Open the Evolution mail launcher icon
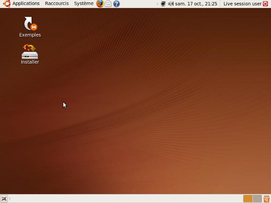Viewport: 271px width, 203px height. coord(108,4)
